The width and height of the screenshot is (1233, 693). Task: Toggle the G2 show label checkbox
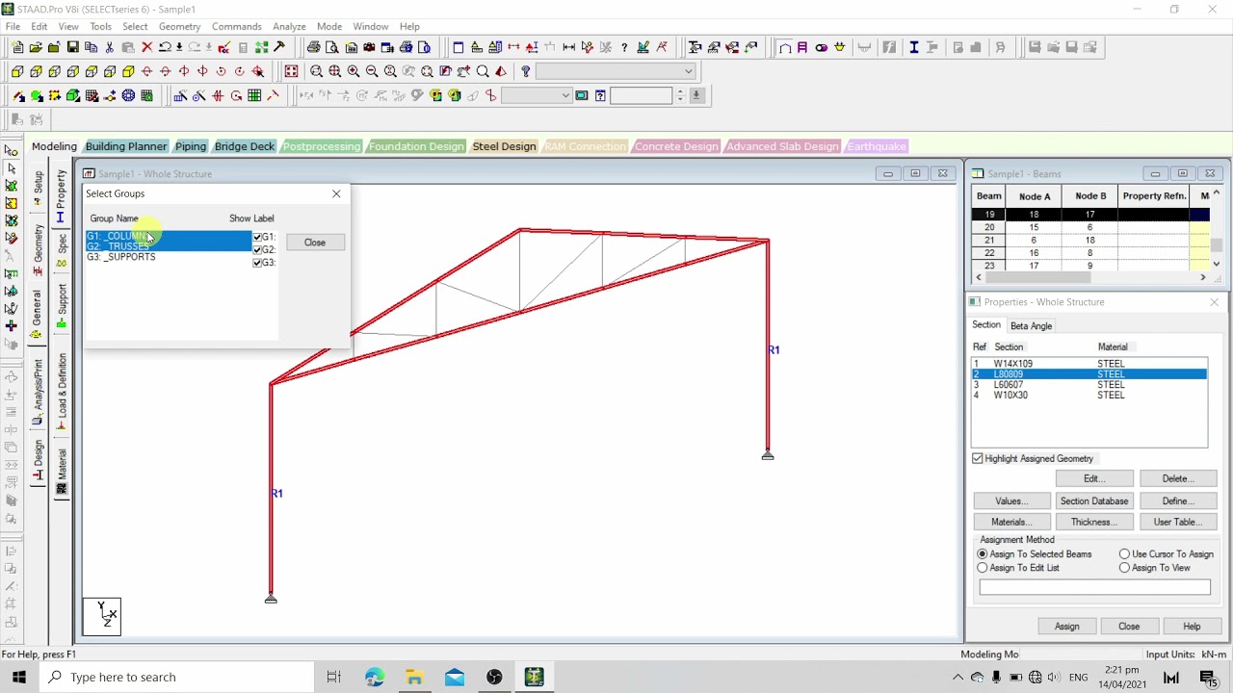click(x=257, y=249)
